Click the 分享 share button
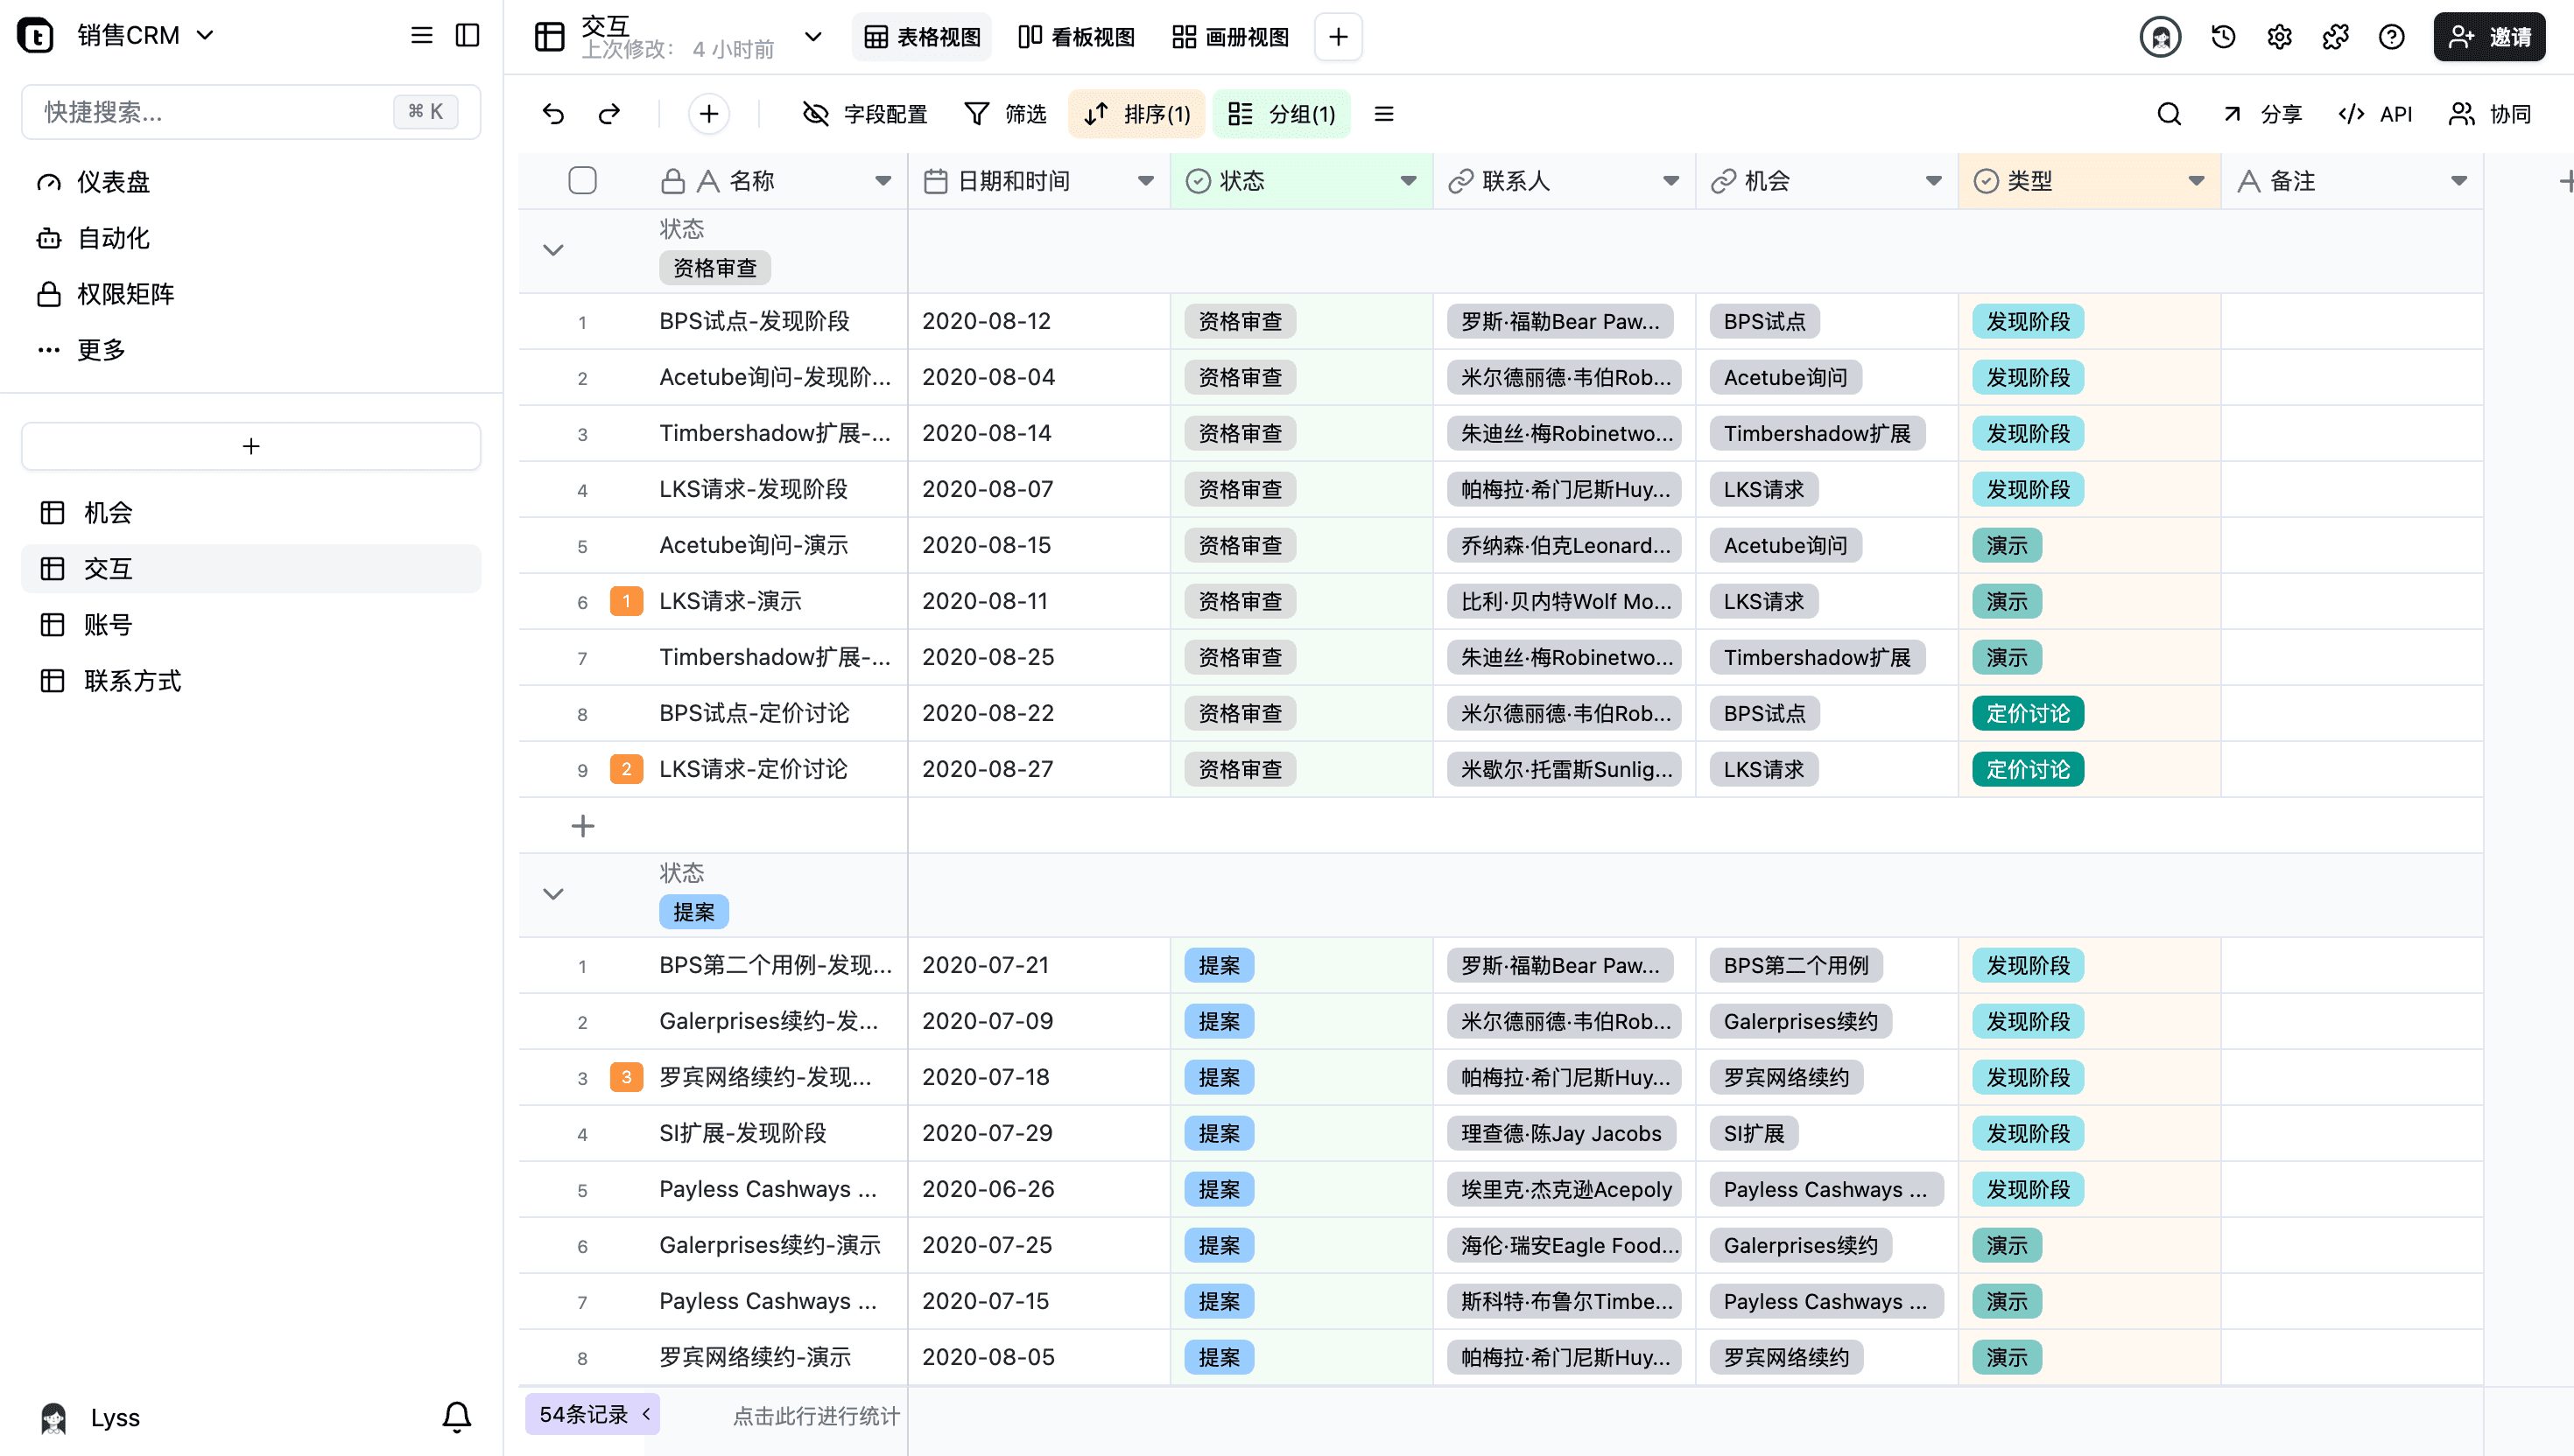Screen dimensions: 2574x1456 click(2265, 113)
